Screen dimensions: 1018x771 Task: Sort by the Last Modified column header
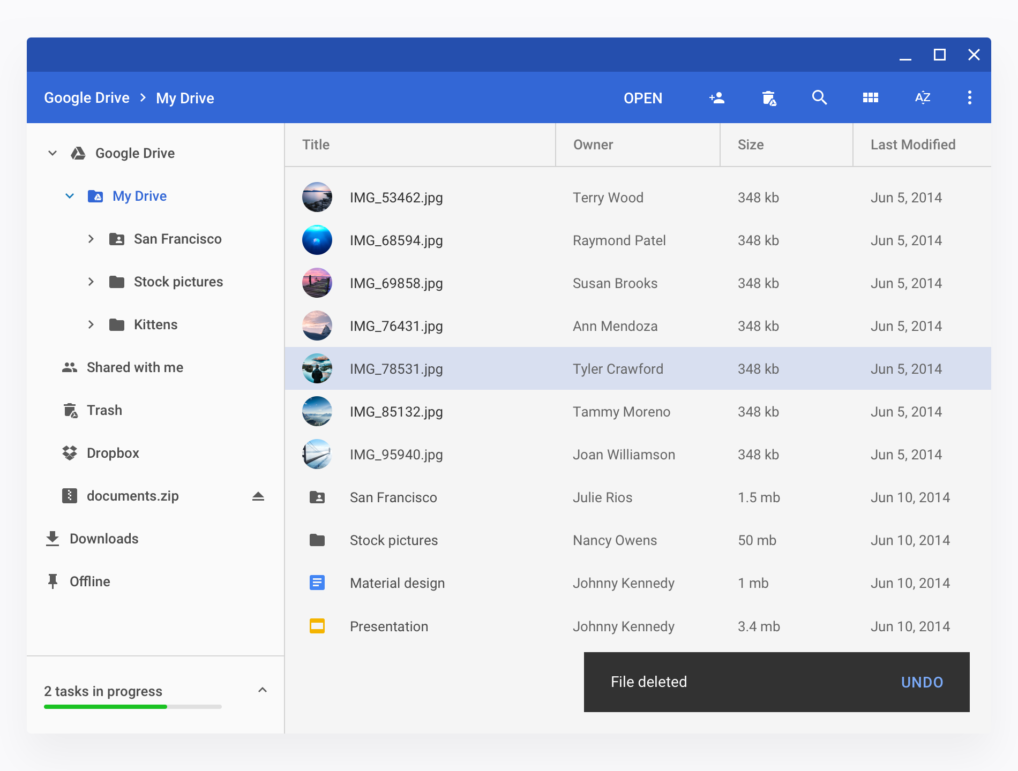(913, 145)
